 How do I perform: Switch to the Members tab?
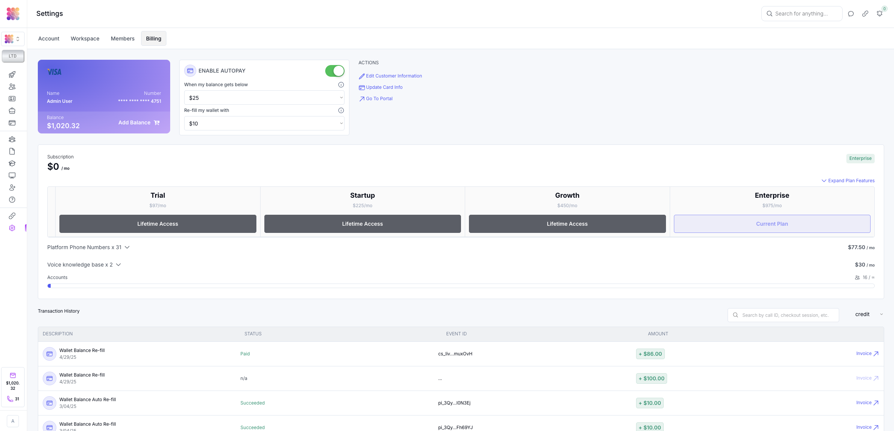(x=123, y=38)
